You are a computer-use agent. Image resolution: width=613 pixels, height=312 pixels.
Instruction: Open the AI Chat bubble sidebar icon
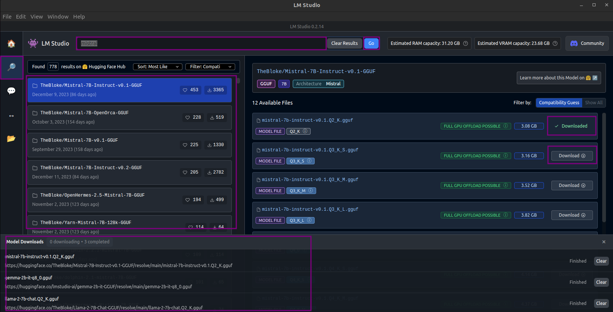click(12, 91)
